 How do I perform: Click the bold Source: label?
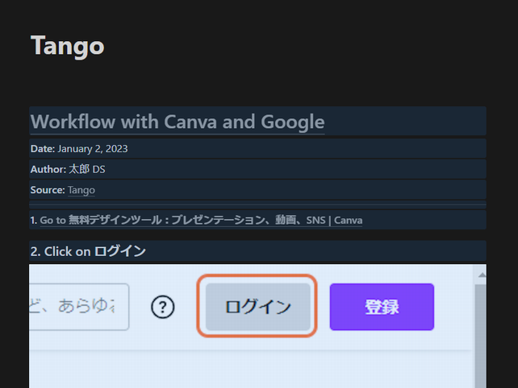48,190
